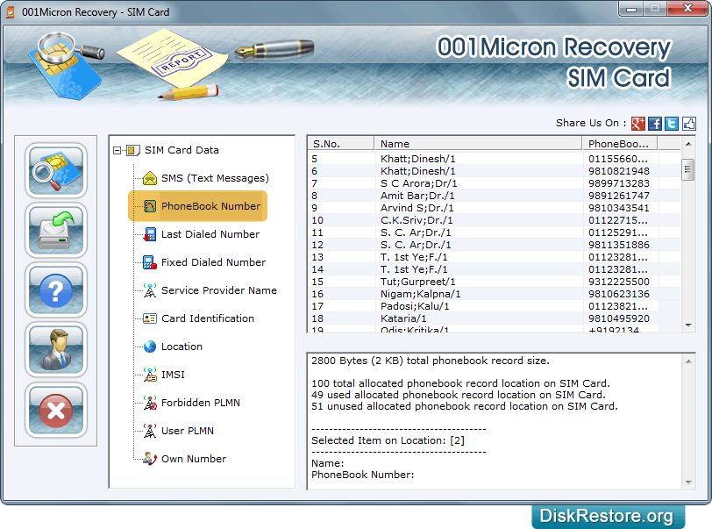Viewport: 712px width, 529px height.
Task: Click the save recovered data drive icon
Action: pos(56,231)
